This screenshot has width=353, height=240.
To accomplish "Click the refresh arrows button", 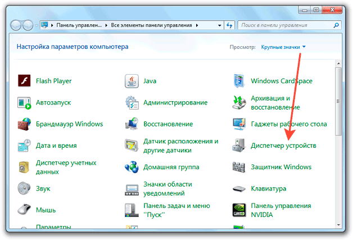I will 229,25.
